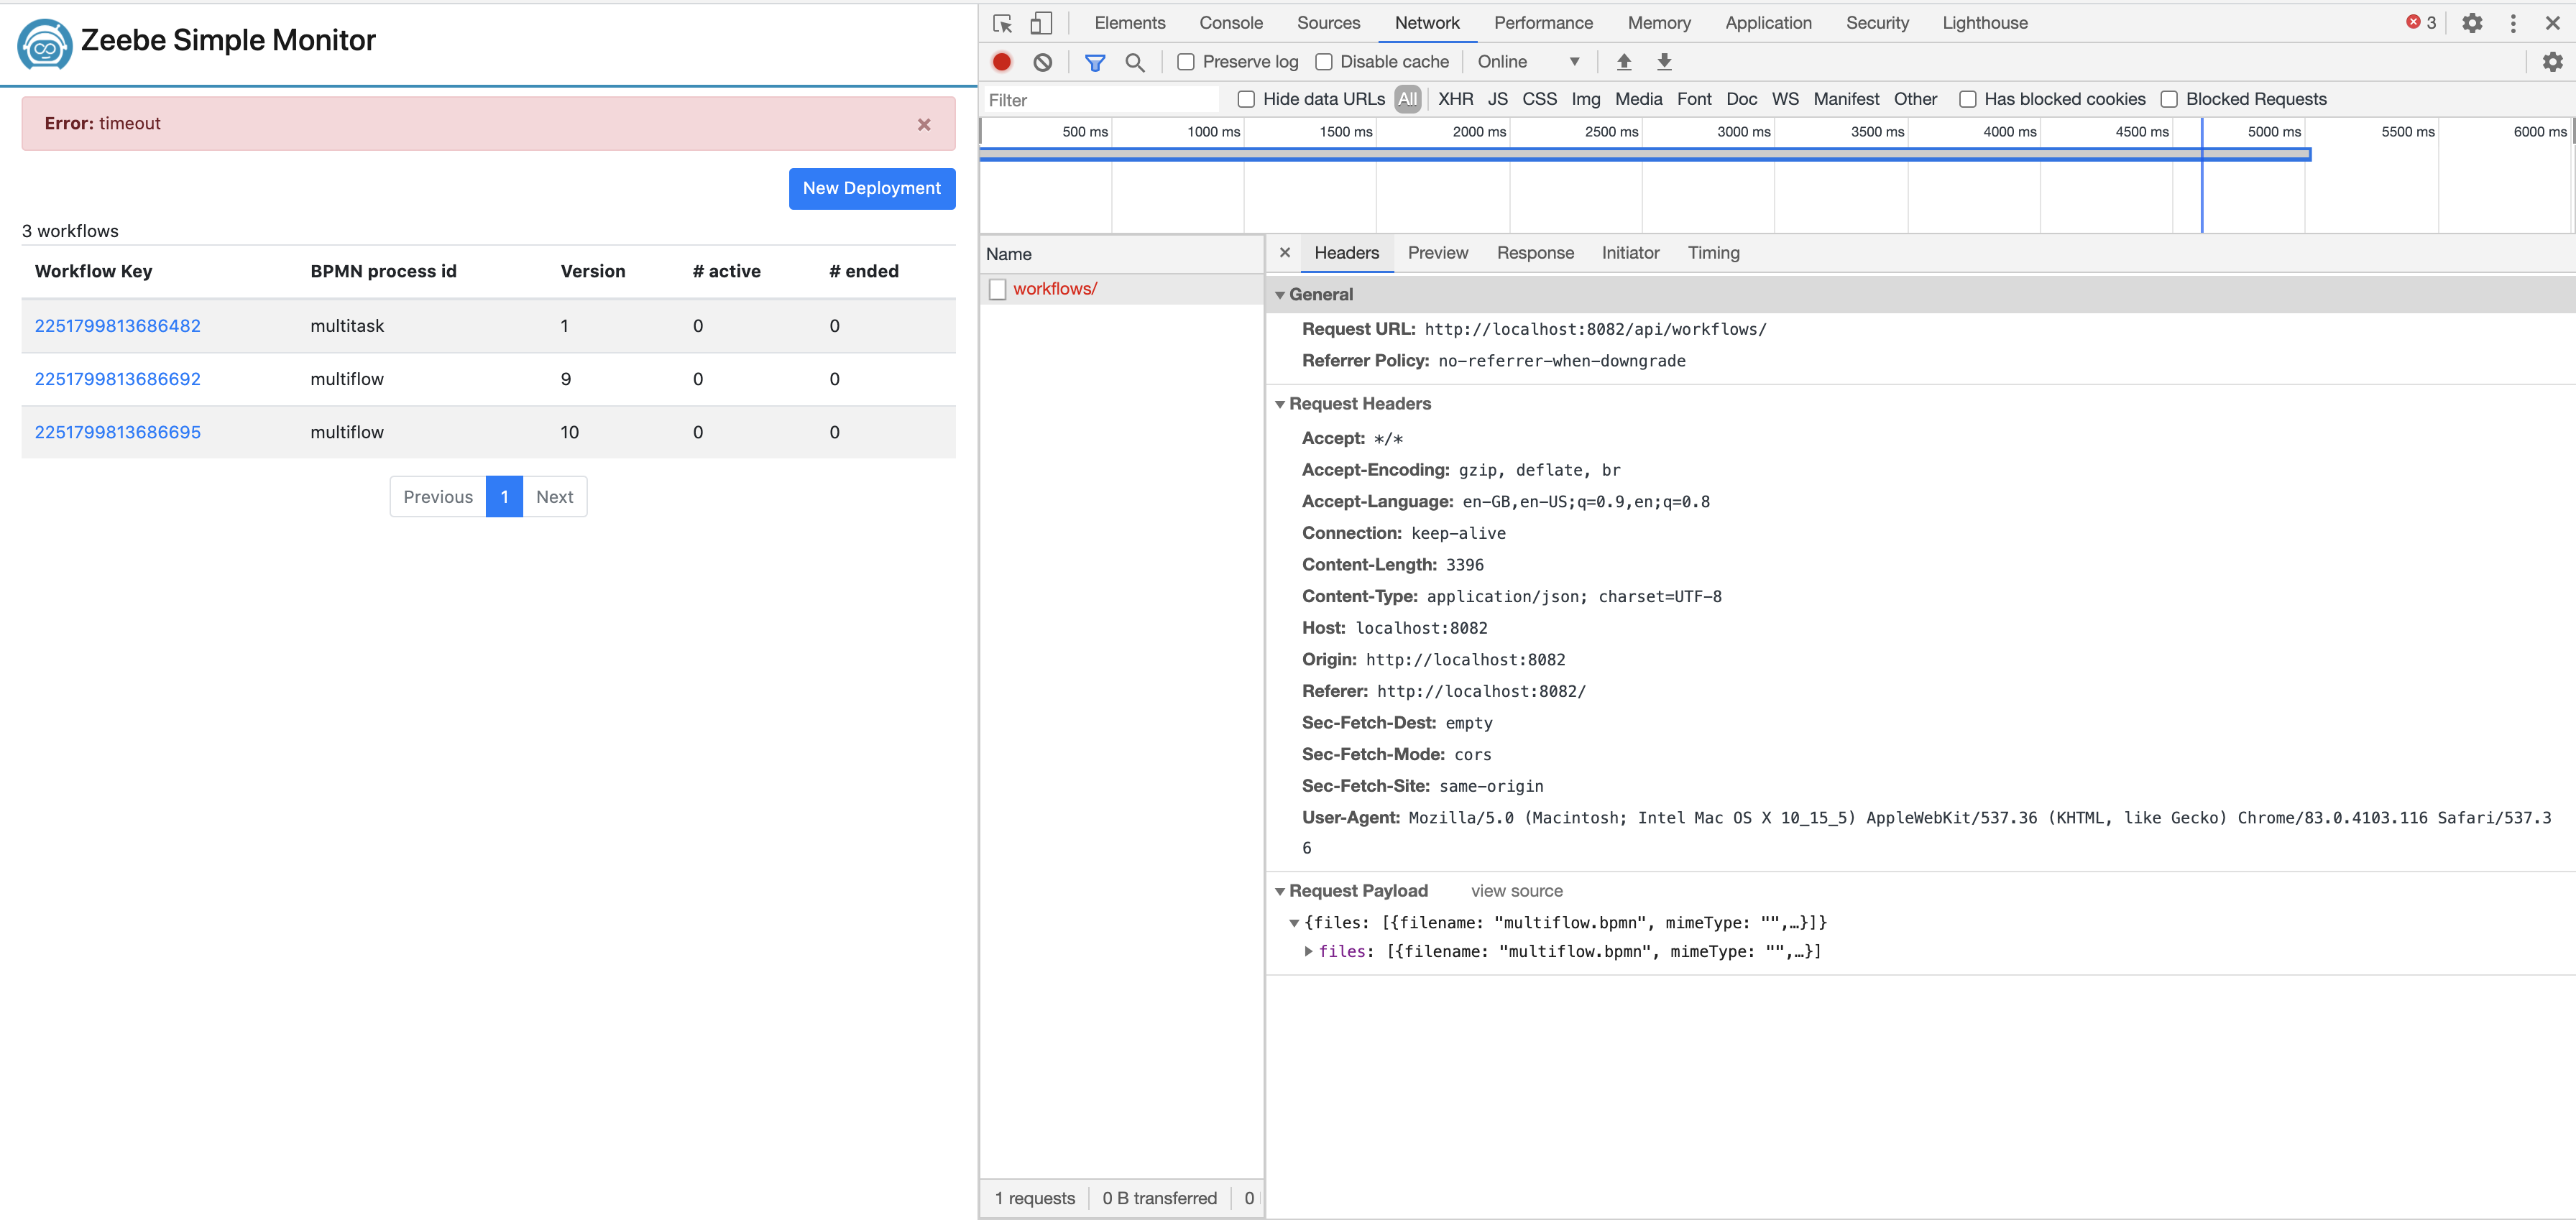
Task: Open the network filter bar
Action: coord(1094,61)
